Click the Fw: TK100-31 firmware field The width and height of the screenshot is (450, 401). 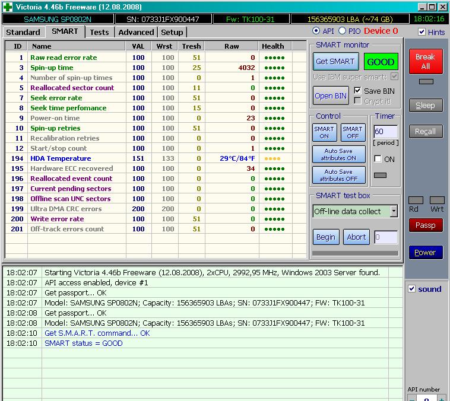click(251, 19)
